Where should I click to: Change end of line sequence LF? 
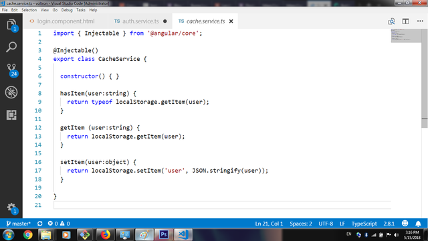tap(342, 224)
